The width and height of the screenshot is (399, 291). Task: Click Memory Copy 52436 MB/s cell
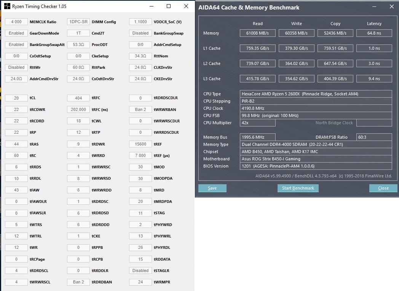335,33
